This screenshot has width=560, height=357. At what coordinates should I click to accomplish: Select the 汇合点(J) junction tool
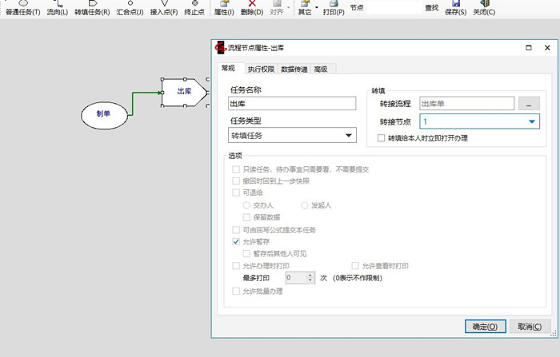click(x=130, y=9)
